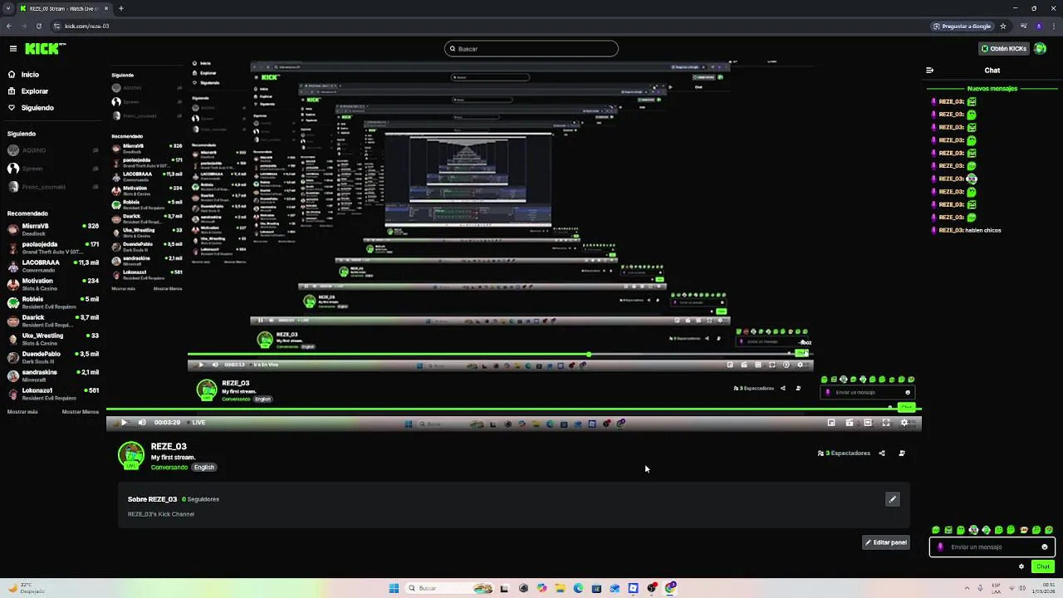
Task: Reload the page in the browser
Action: 38,26
